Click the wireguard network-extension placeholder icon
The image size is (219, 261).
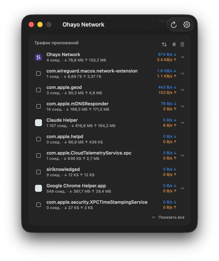[39, 73]
